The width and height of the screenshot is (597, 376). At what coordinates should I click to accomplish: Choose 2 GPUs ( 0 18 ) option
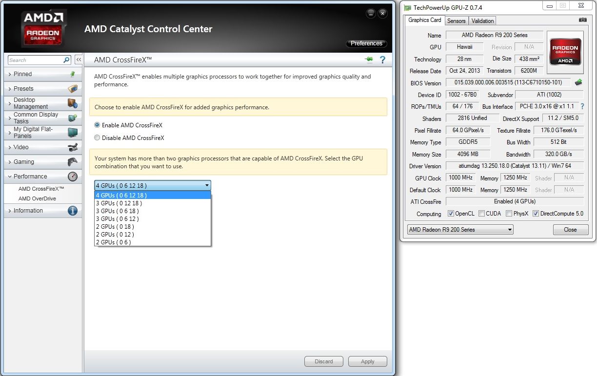pos(153,226)
